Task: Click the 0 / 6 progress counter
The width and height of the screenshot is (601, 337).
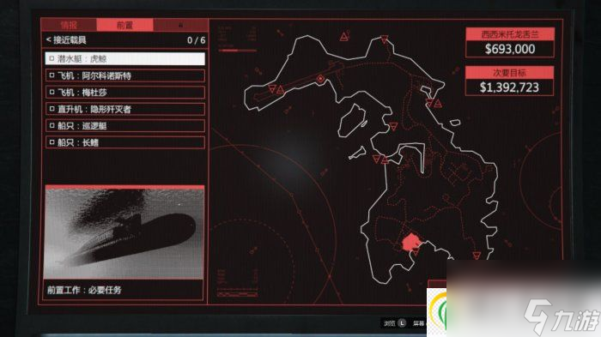Action: coord(196,40)
